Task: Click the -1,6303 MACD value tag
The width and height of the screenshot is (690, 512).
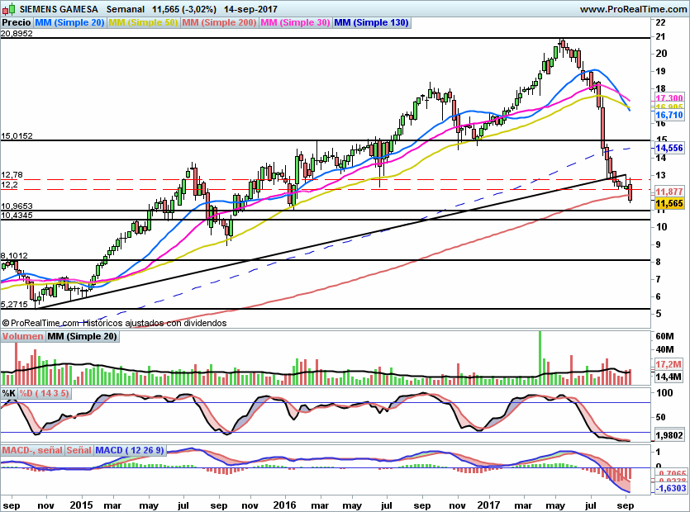Action: click(x=671, y=488)
